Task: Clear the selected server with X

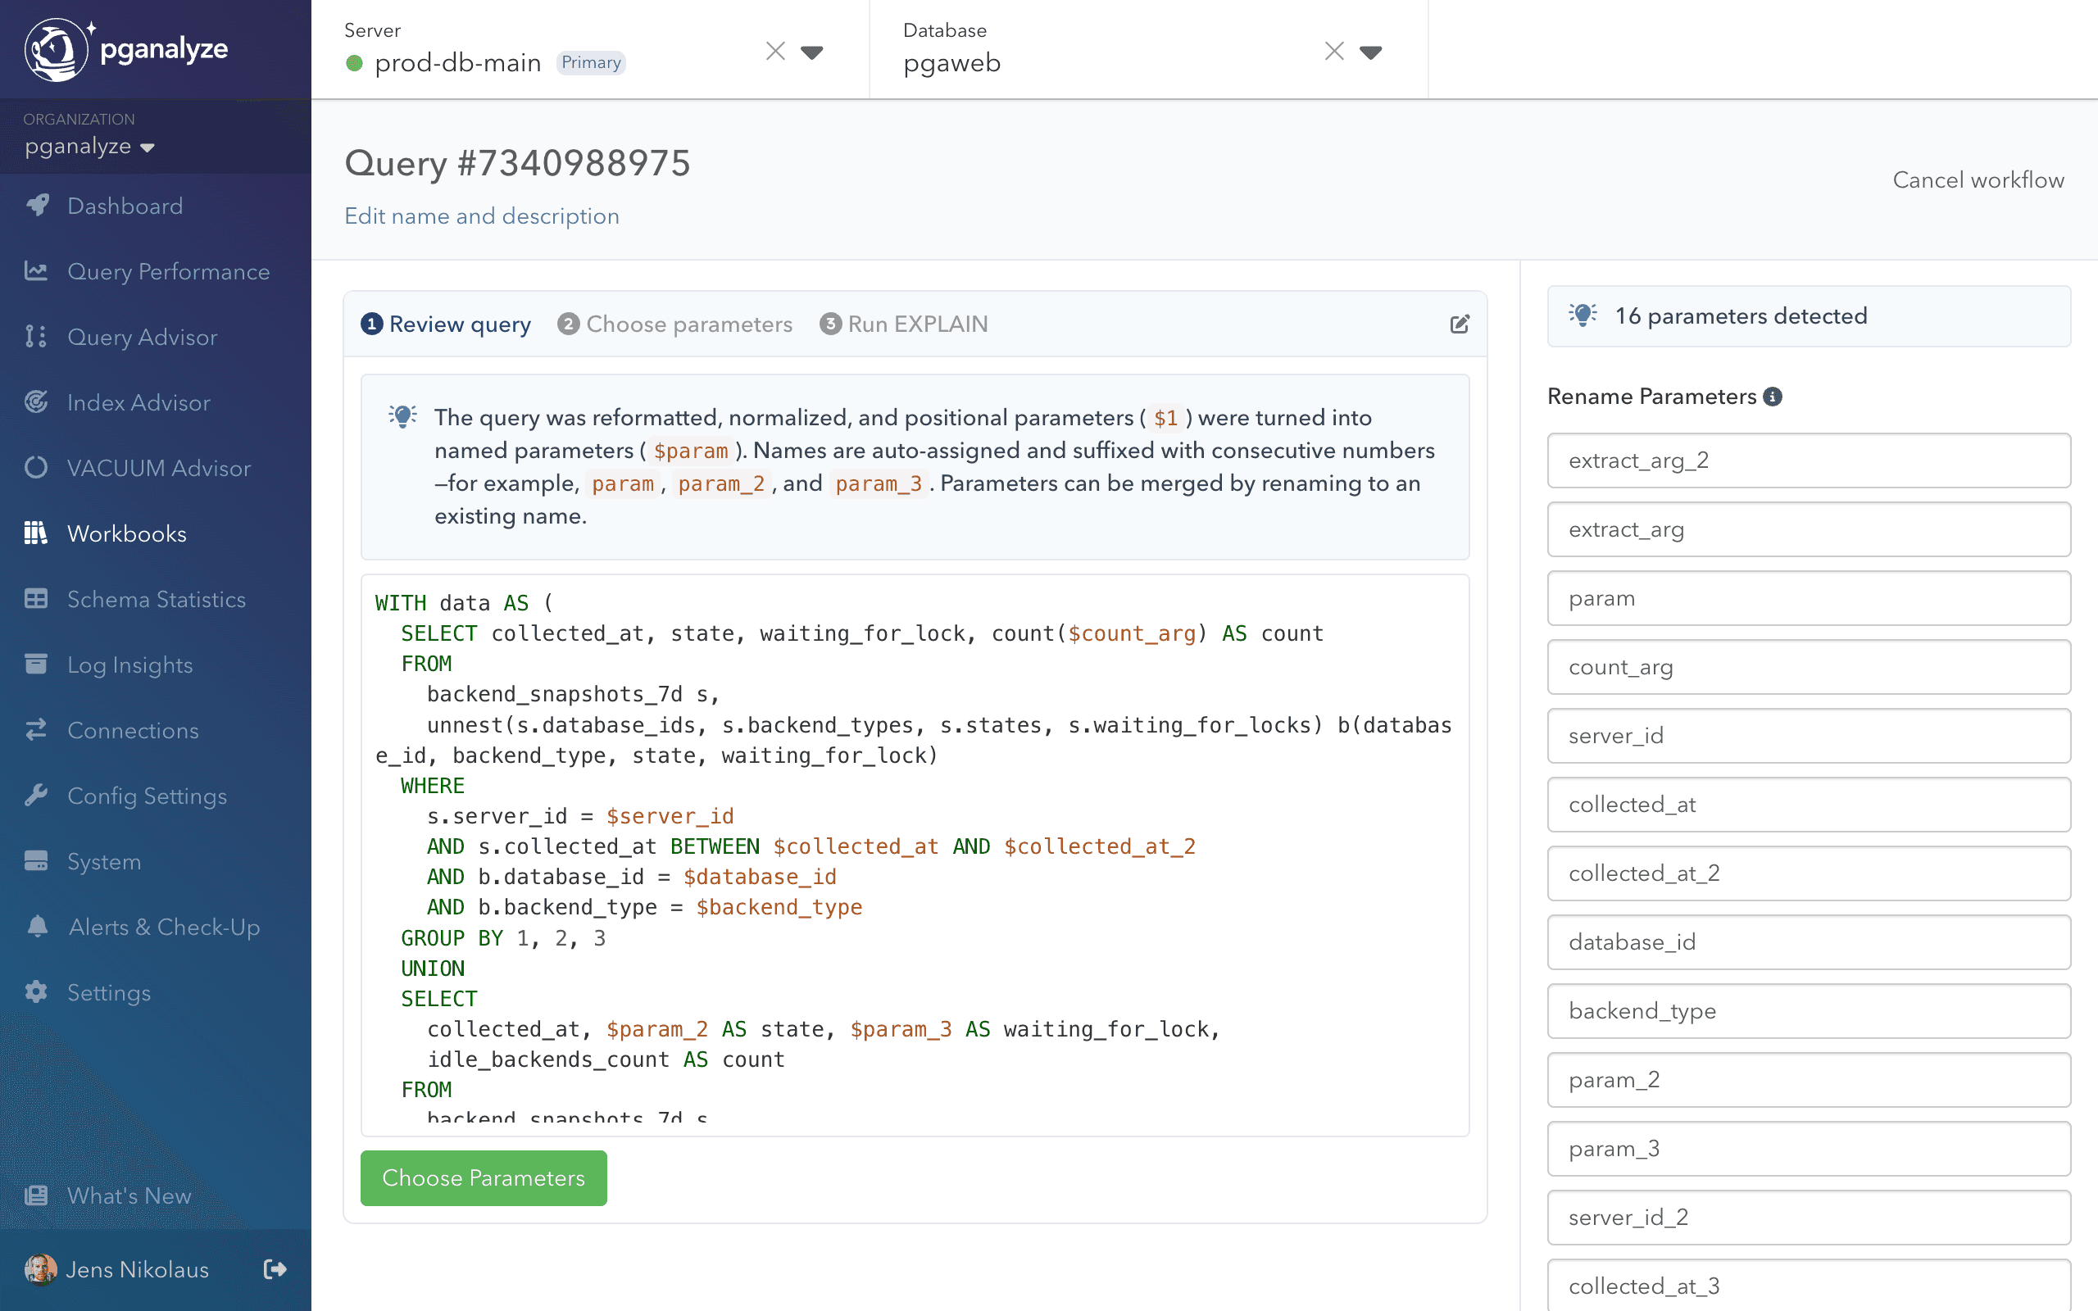Action: (x=775, y=52)
